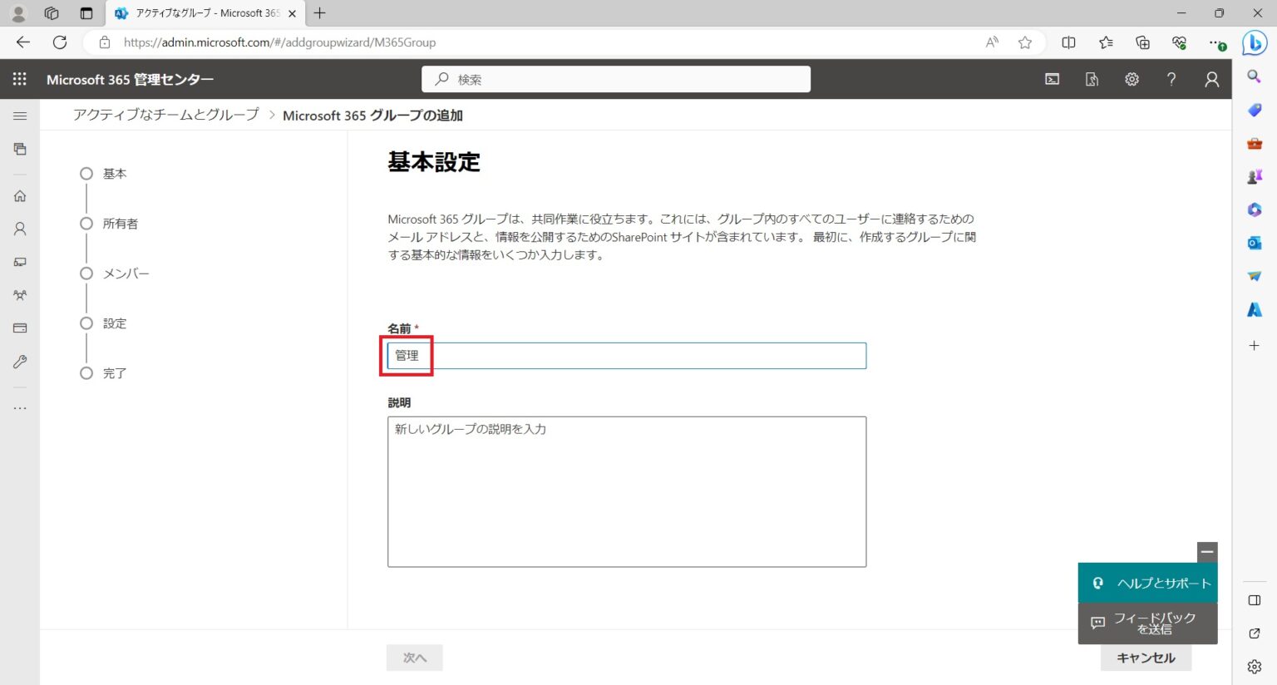Click the キャンセル button
The image size is (1277, 685).
(1146, 658)
